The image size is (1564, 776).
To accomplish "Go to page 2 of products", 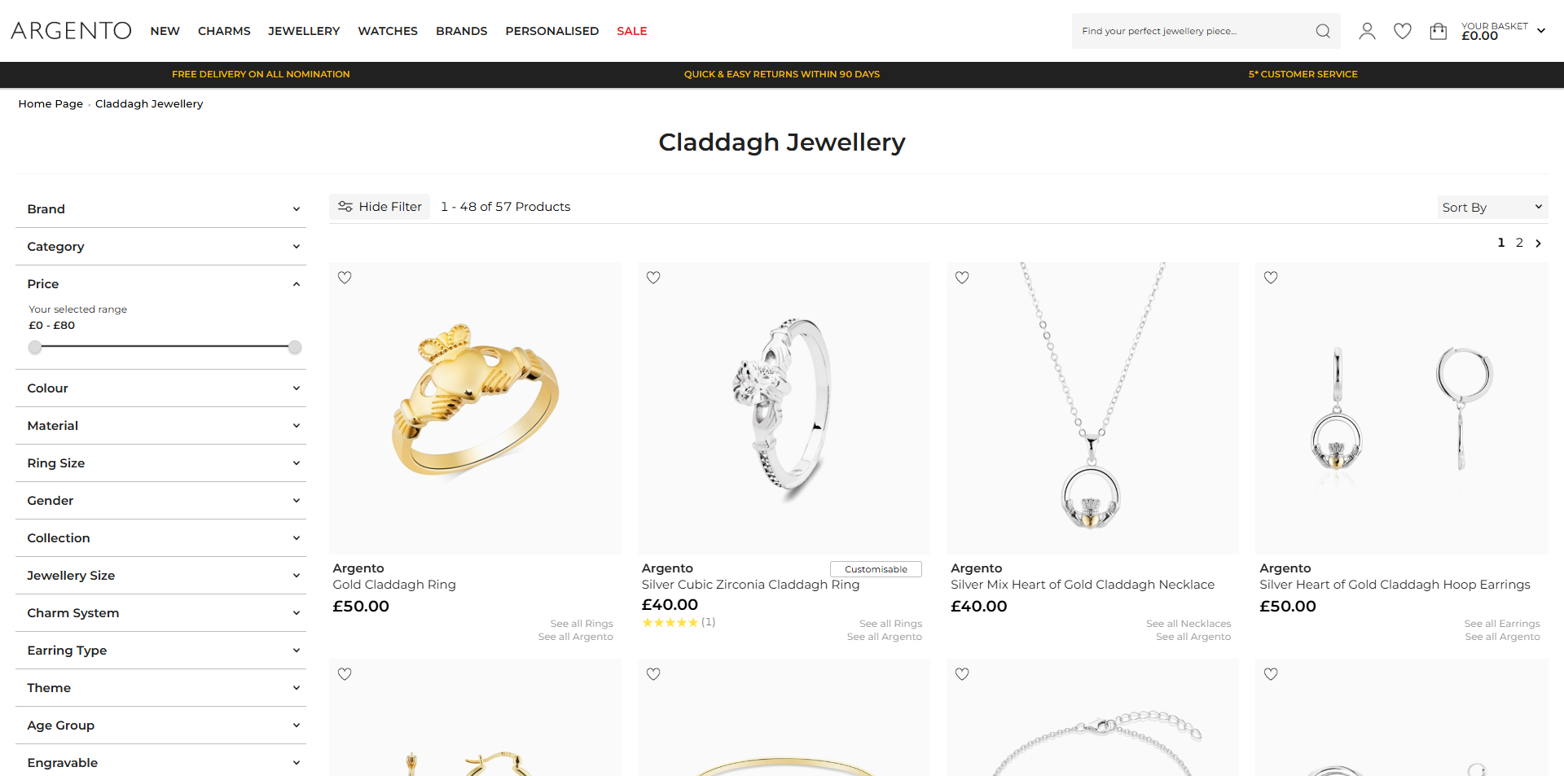I will click(1519, 243).
